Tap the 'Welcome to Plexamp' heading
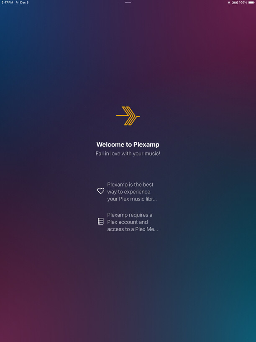Viewport: 256px width, 342px height. (128, 144)
